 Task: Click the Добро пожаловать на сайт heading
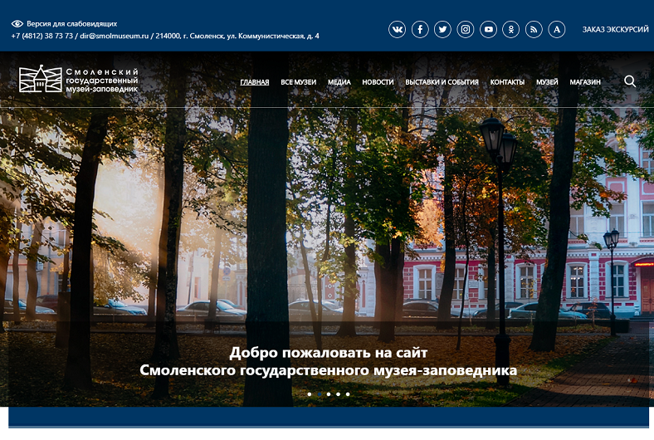point(329,353)
